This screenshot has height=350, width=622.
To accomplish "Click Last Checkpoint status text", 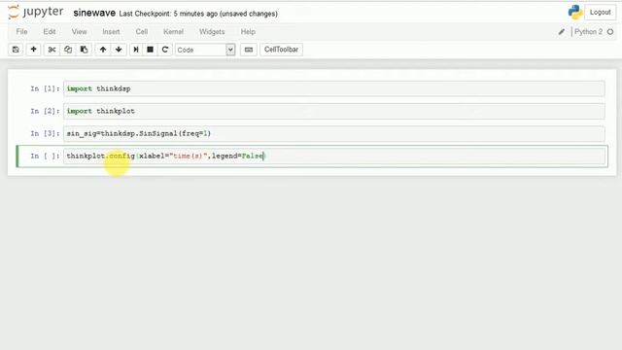I will (198, 14).
